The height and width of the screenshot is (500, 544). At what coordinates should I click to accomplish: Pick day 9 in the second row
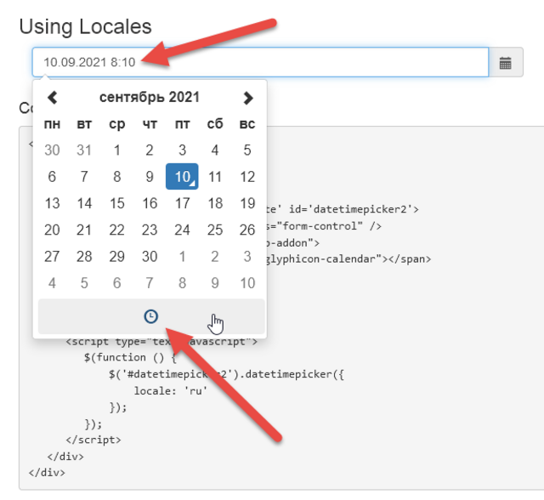pyautogui.click(x=150, y=177)
